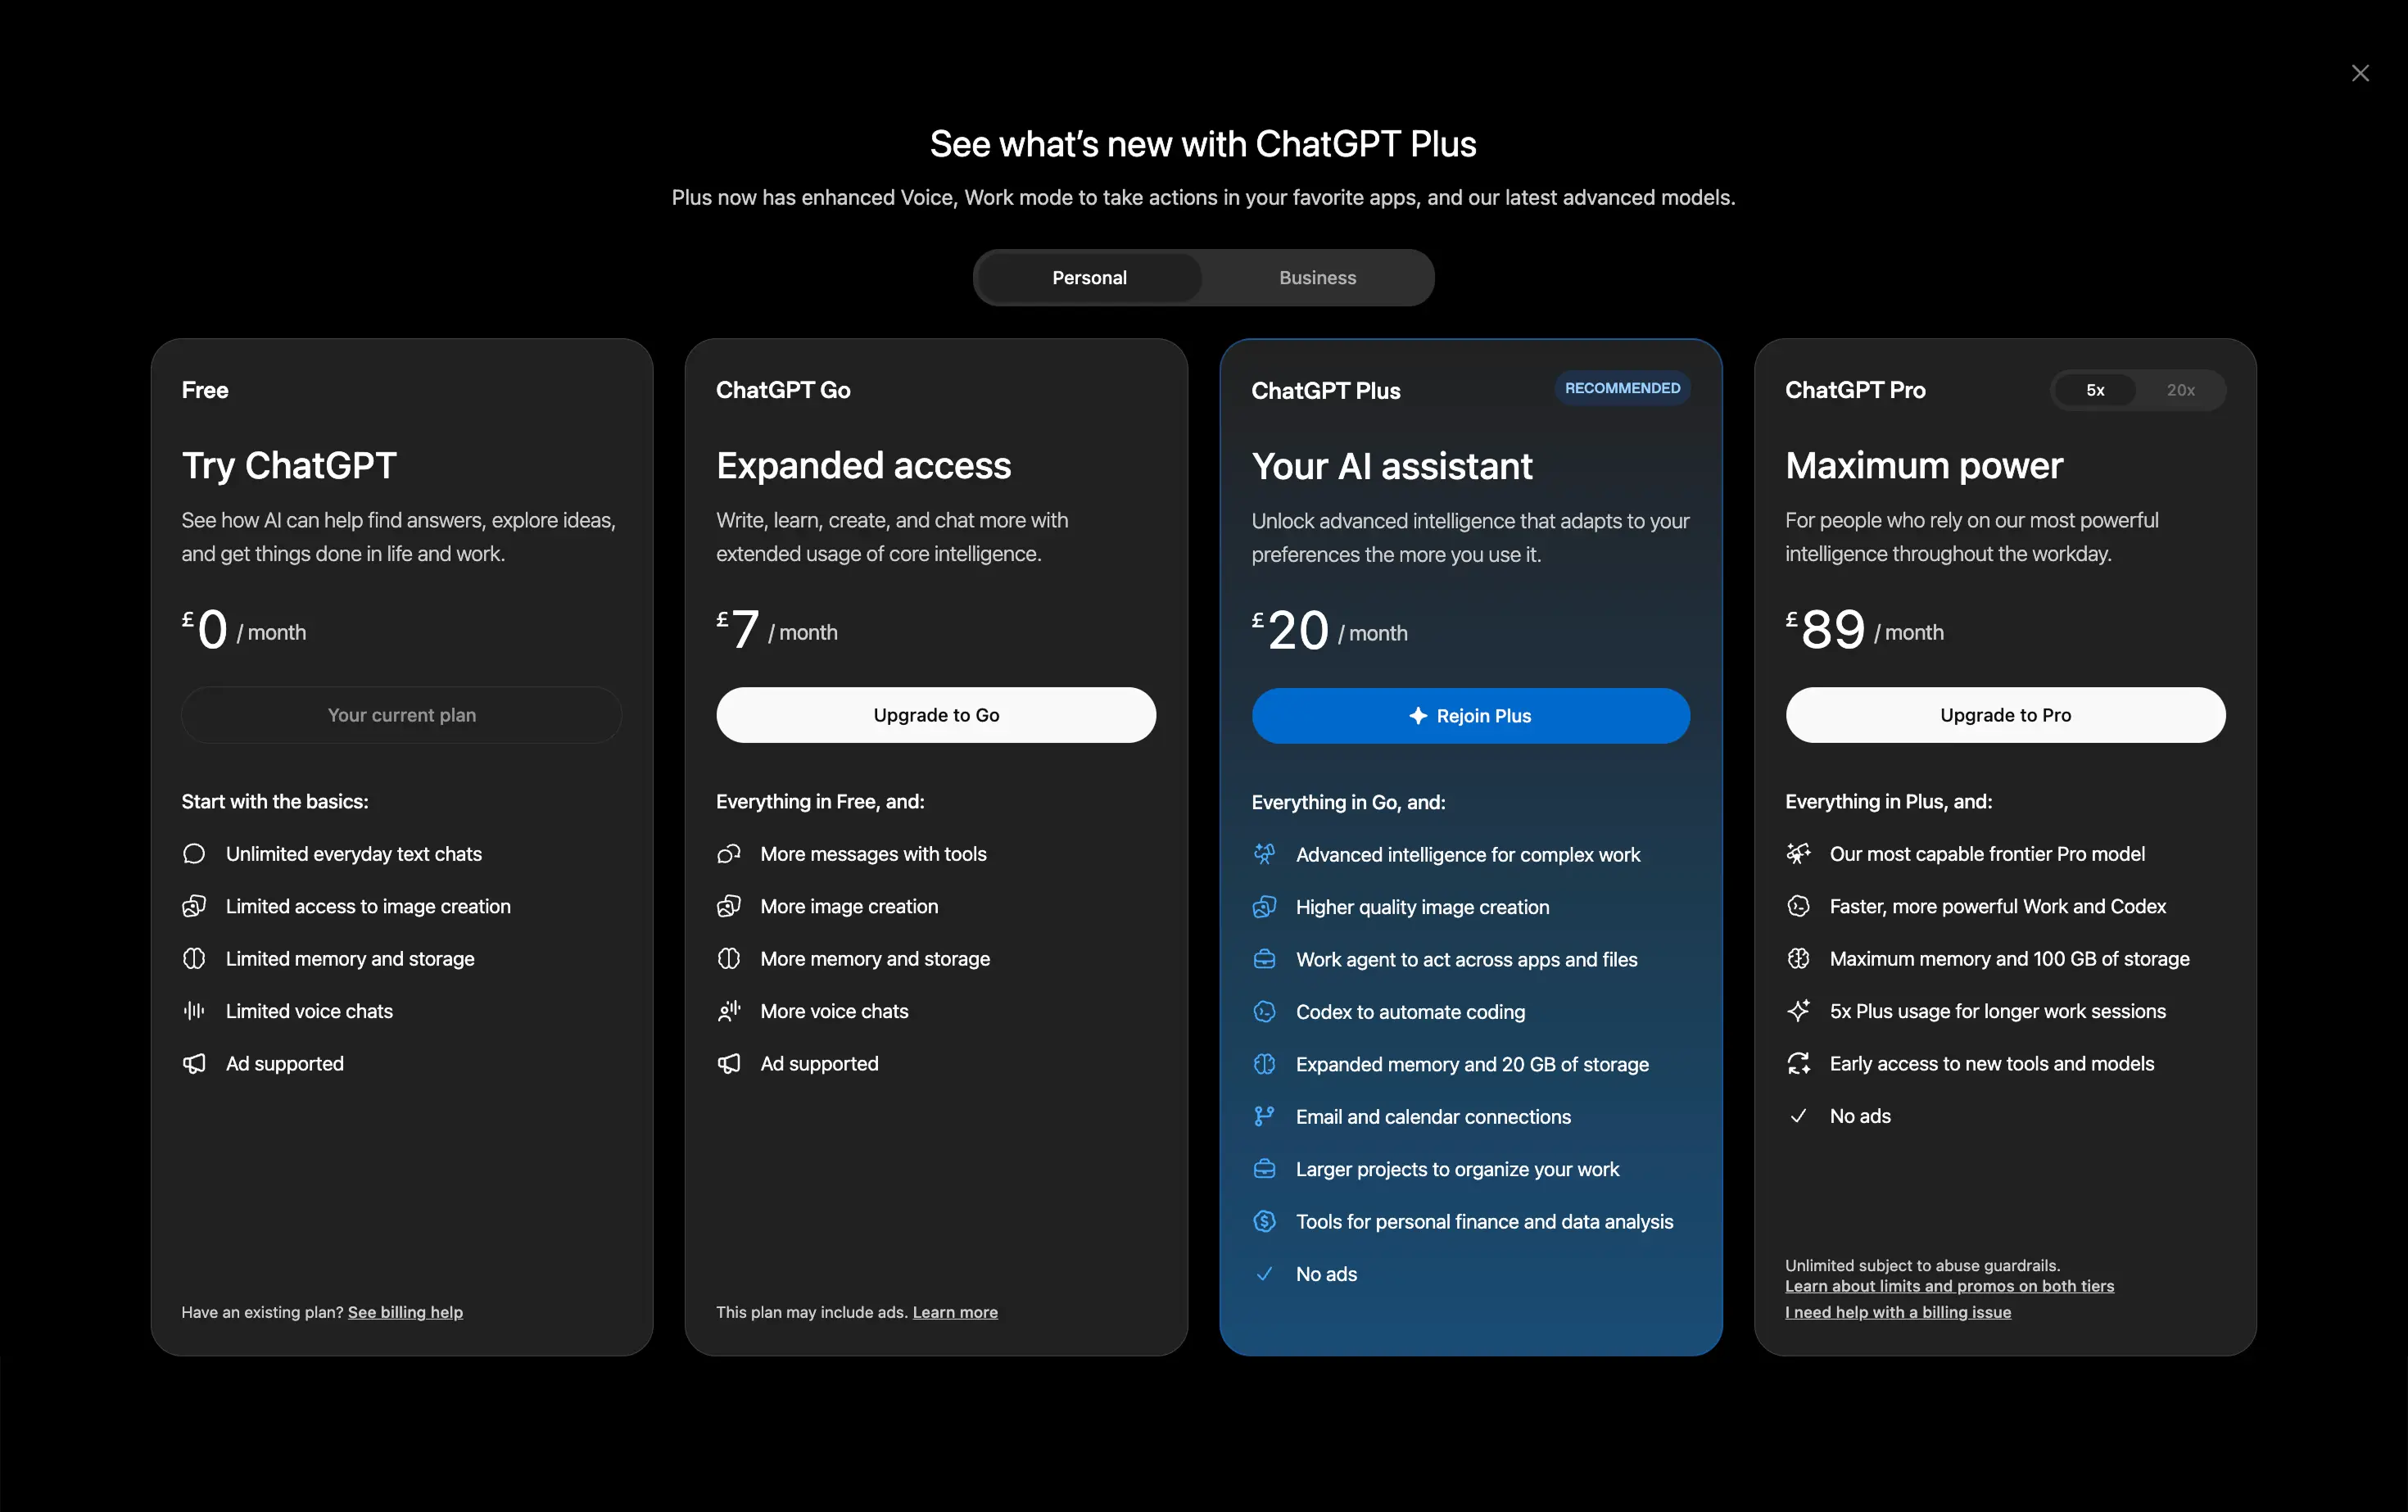Image resolution: width=2408 pixels, height=1512 pixels.
Task: Click the ChatGPT Go plan title
Action: (783, 390)
